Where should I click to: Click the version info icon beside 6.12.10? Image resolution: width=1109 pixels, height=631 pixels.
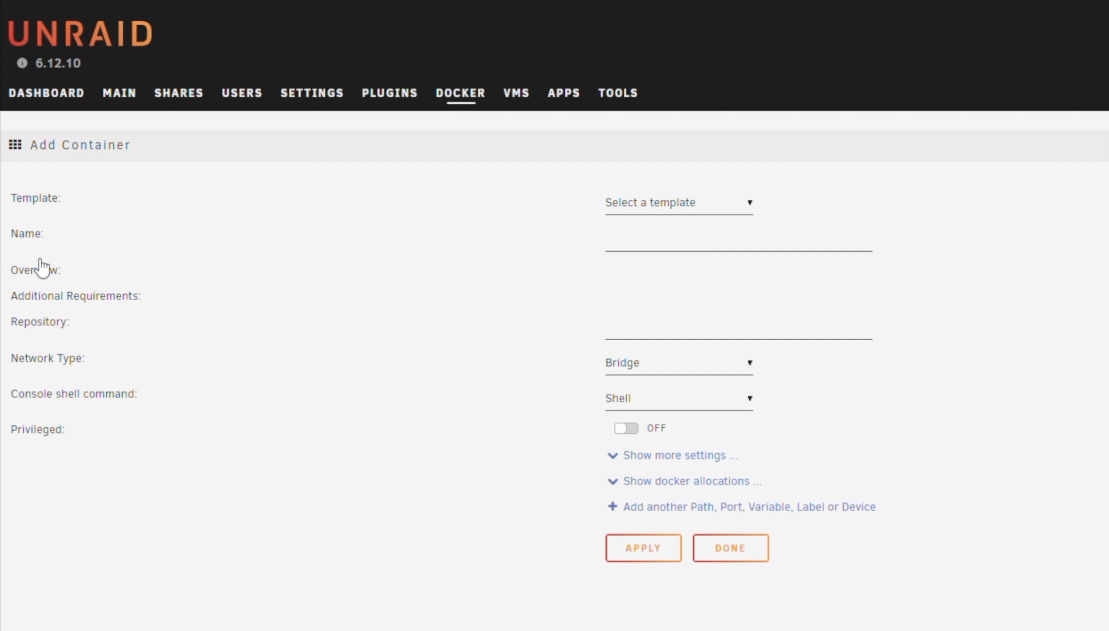pyautogui.click(x=22, y=63)
